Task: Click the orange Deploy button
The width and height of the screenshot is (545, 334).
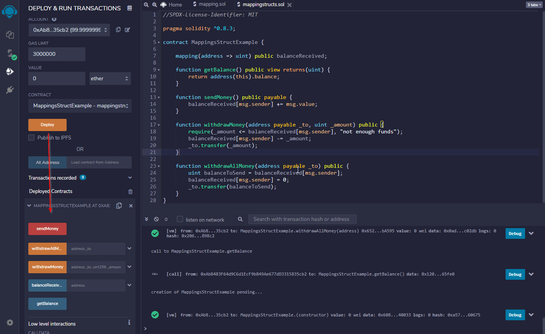Action: point(47,125)
